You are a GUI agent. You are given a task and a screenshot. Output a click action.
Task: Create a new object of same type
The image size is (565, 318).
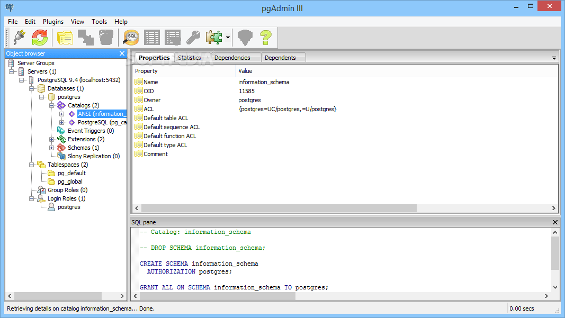pos(86,37)
